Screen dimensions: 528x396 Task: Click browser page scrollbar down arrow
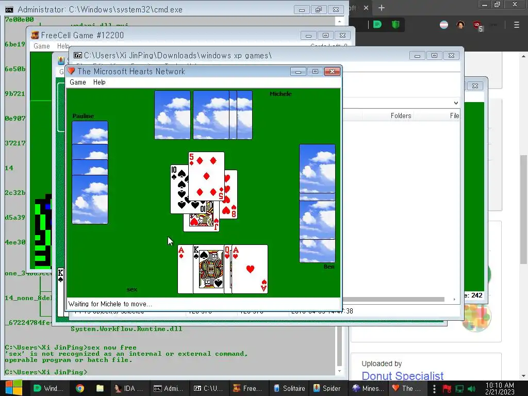pyautogui.click(x=524, y=376)
